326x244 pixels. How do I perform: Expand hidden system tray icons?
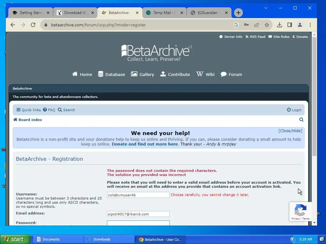pyautogui.click(x=293, y=240)
